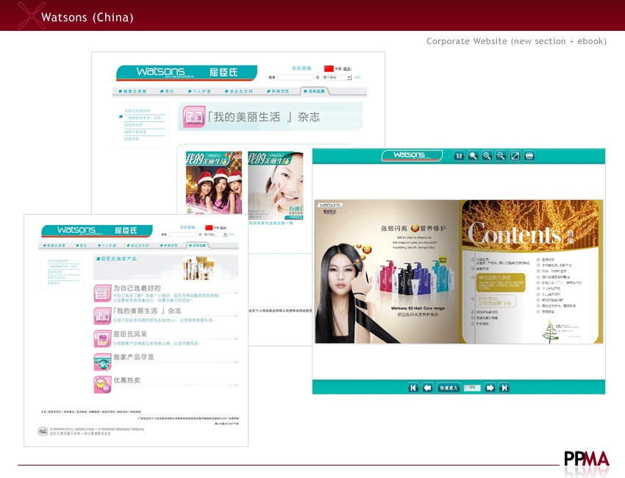Go to next page with right arrow

point(490,388)
